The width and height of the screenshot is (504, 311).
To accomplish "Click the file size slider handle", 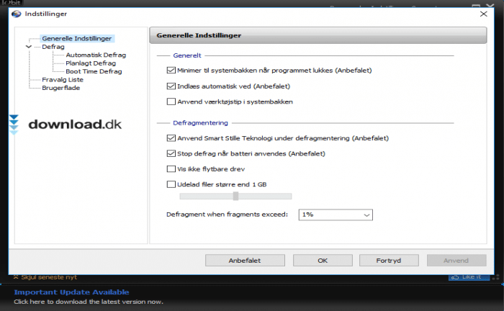I will click(x=235, y=196).
